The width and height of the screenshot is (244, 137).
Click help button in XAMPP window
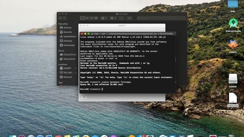[84, 97]
